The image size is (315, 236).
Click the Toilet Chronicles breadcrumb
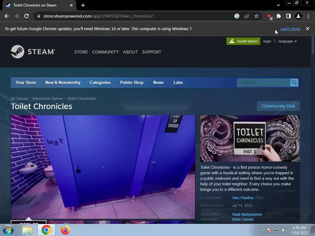click(82, 99)
